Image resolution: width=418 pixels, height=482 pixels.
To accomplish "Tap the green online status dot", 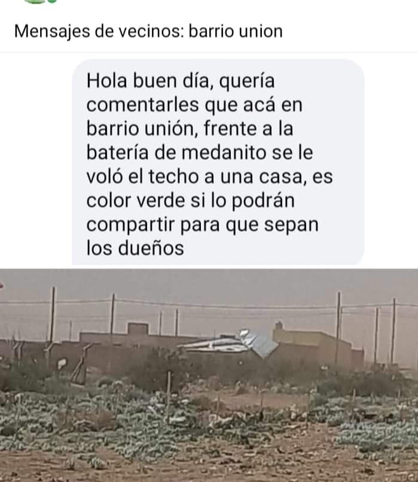I will 53,1.
